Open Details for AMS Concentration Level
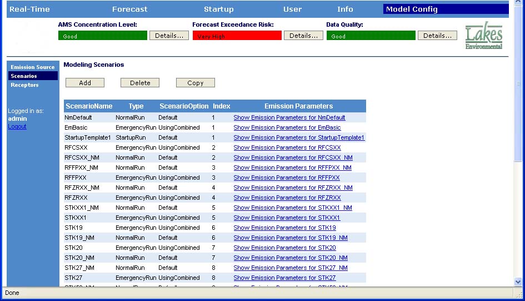 169,36
